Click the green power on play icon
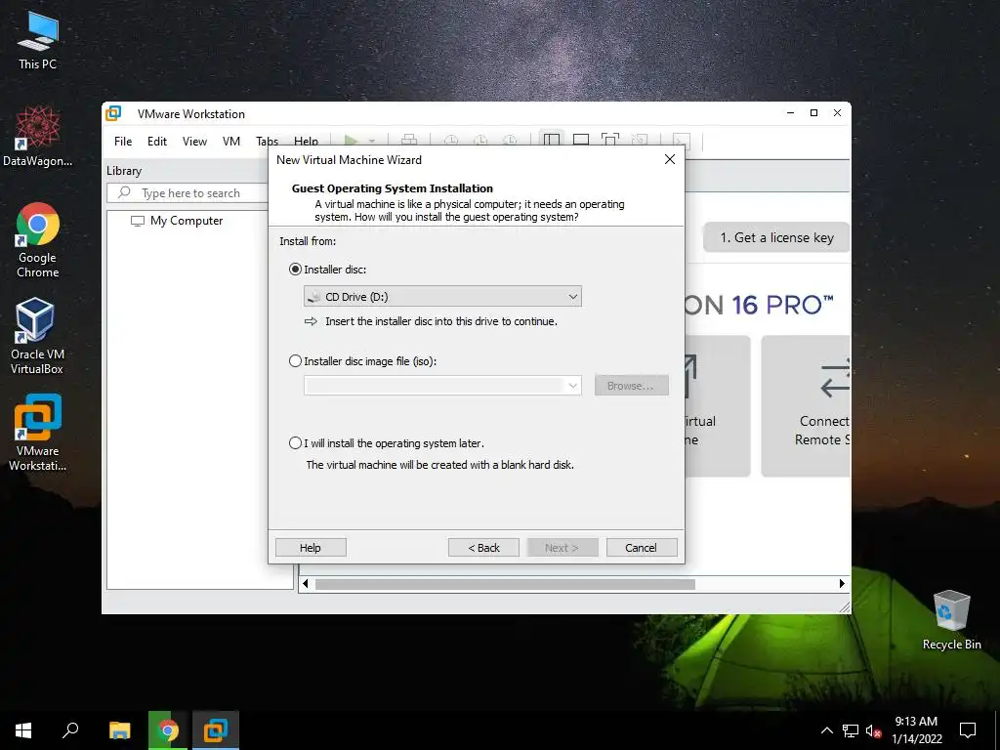 click(x=351, y=140)
